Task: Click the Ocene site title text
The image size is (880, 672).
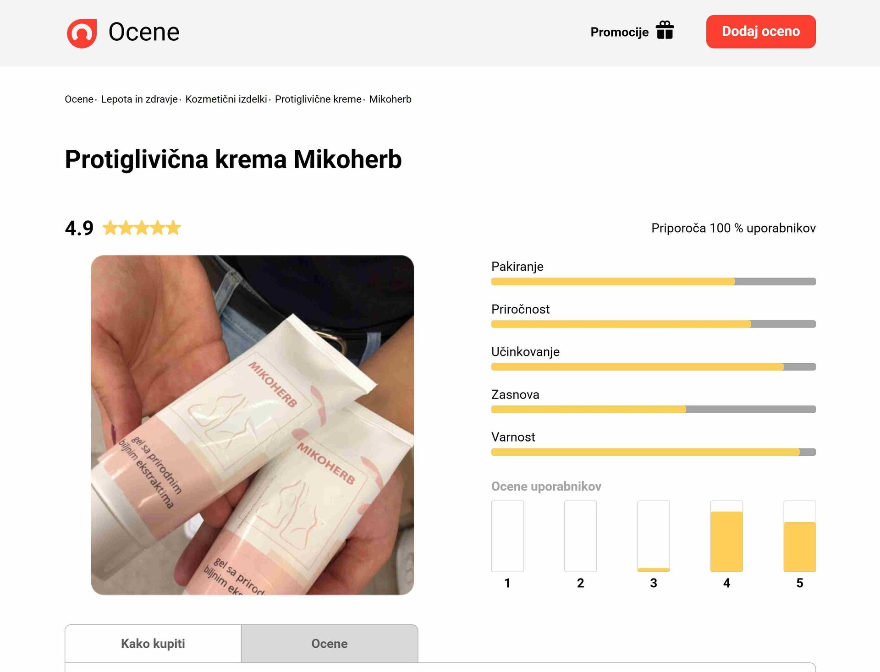Action: click(x=144, y=32)
